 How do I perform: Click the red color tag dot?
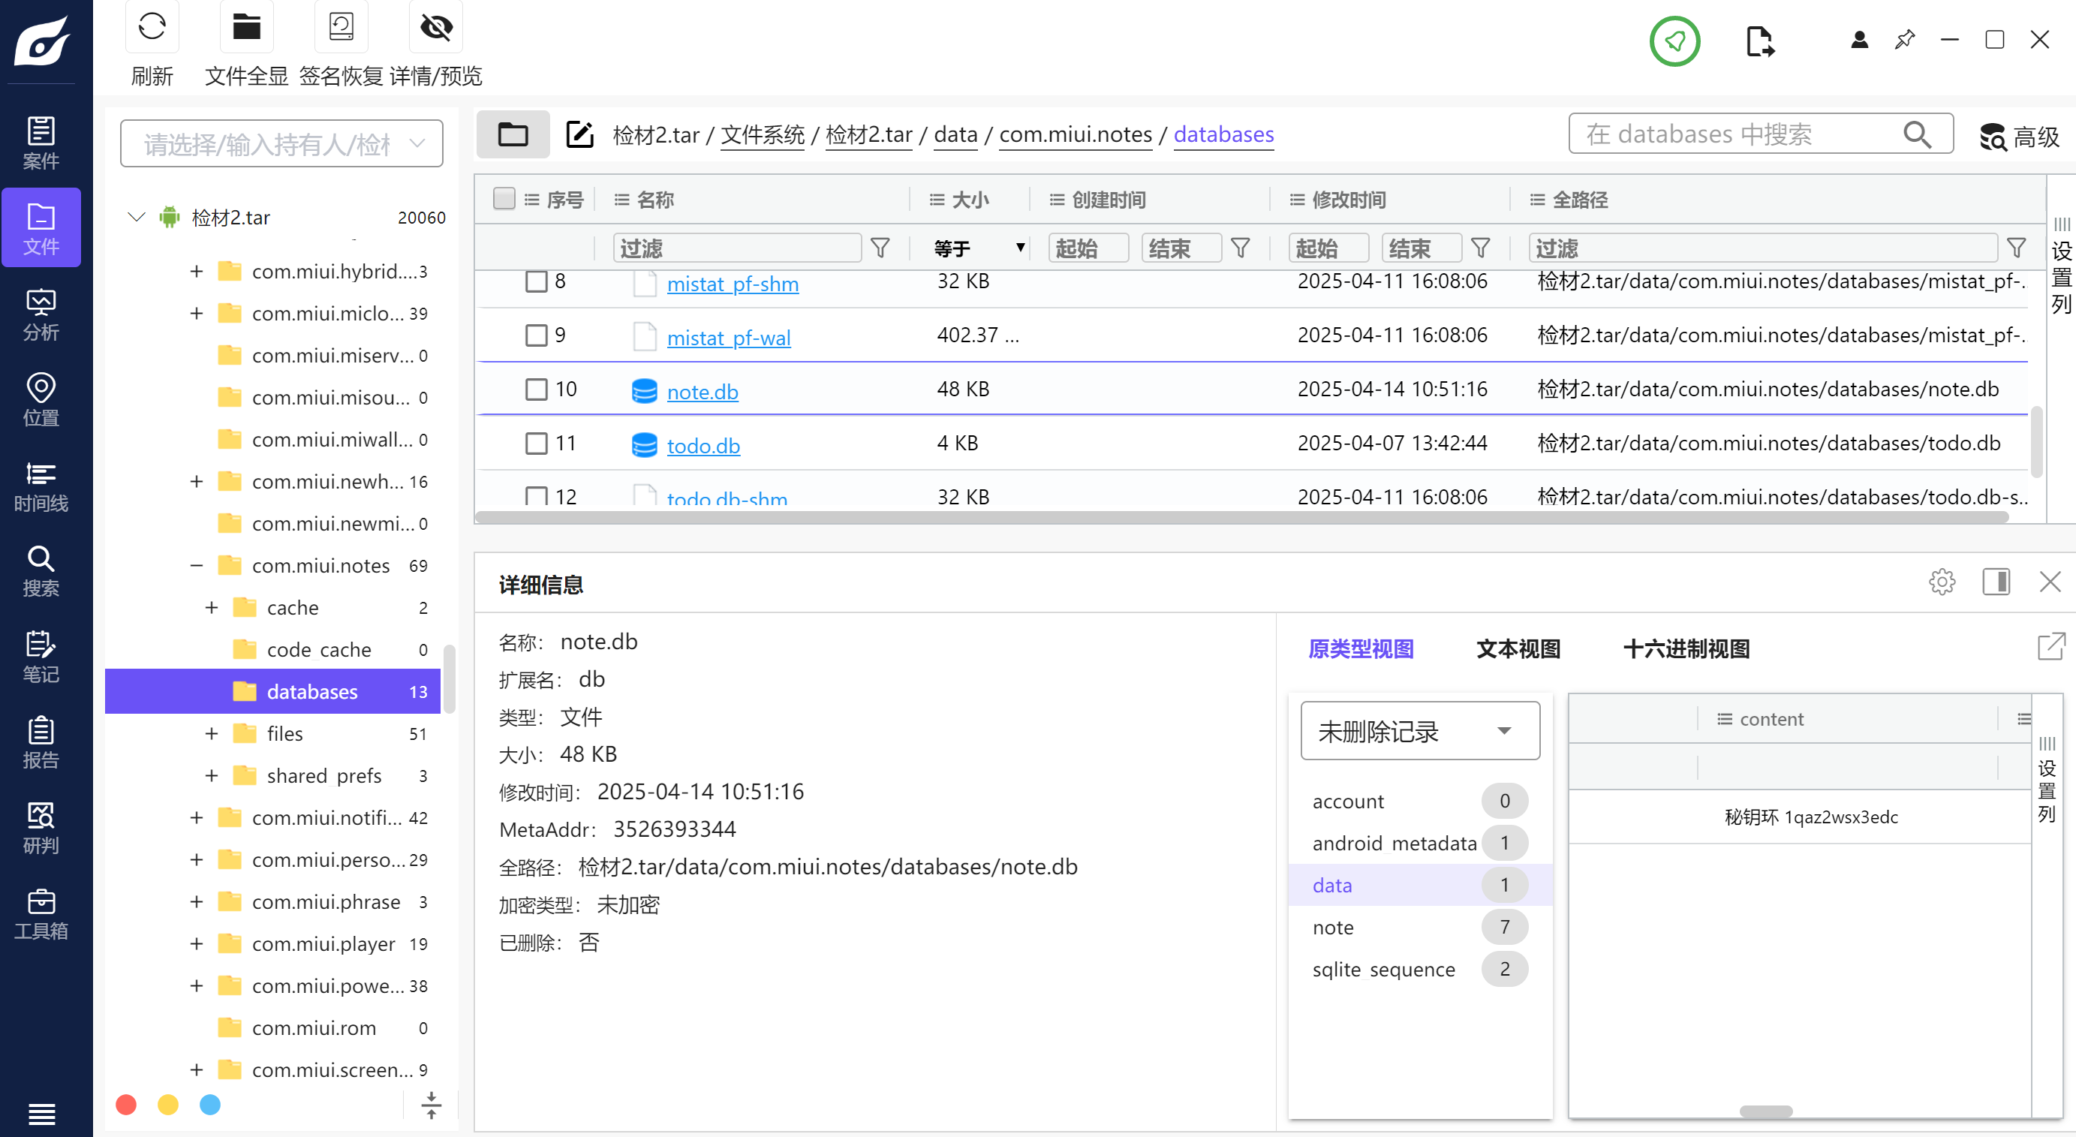126,1104
